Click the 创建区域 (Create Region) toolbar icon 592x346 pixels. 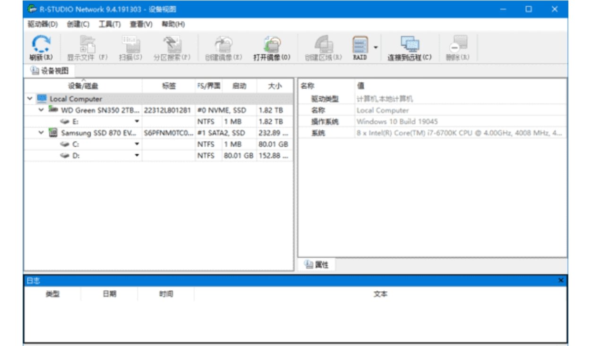click(x=324, y=44)
